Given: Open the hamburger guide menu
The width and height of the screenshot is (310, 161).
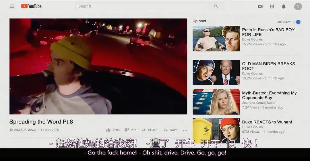Looking at the screenshot, I should click(12, 6).
